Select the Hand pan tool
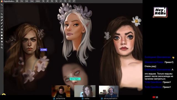Screen dimensions: 177x100 [2, 42]
